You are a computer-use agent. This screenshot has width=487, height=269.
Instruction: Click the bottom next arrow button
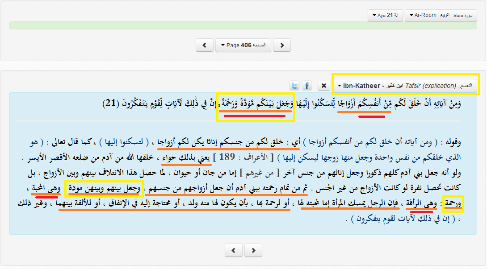tap(253, 250)
